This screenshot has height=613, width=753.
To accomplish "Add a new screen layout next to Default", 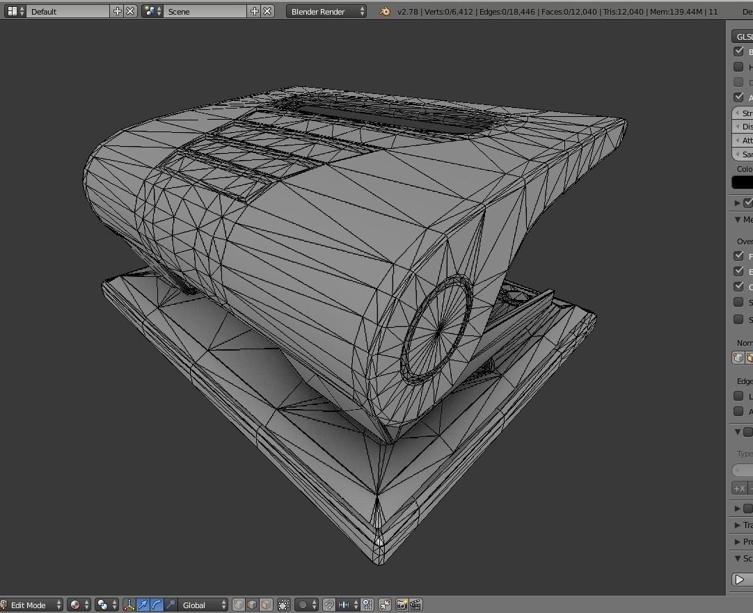I will click(x=117, y=11).
